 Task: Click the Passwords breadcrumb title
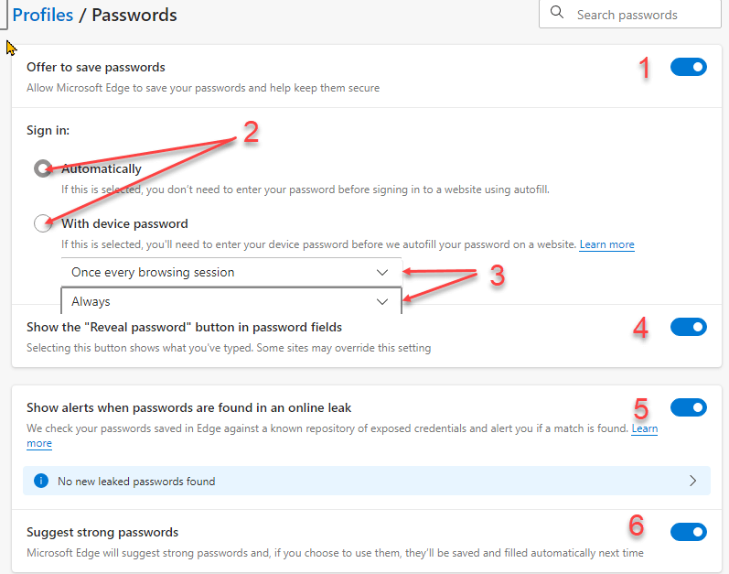(x=134, y=15)
